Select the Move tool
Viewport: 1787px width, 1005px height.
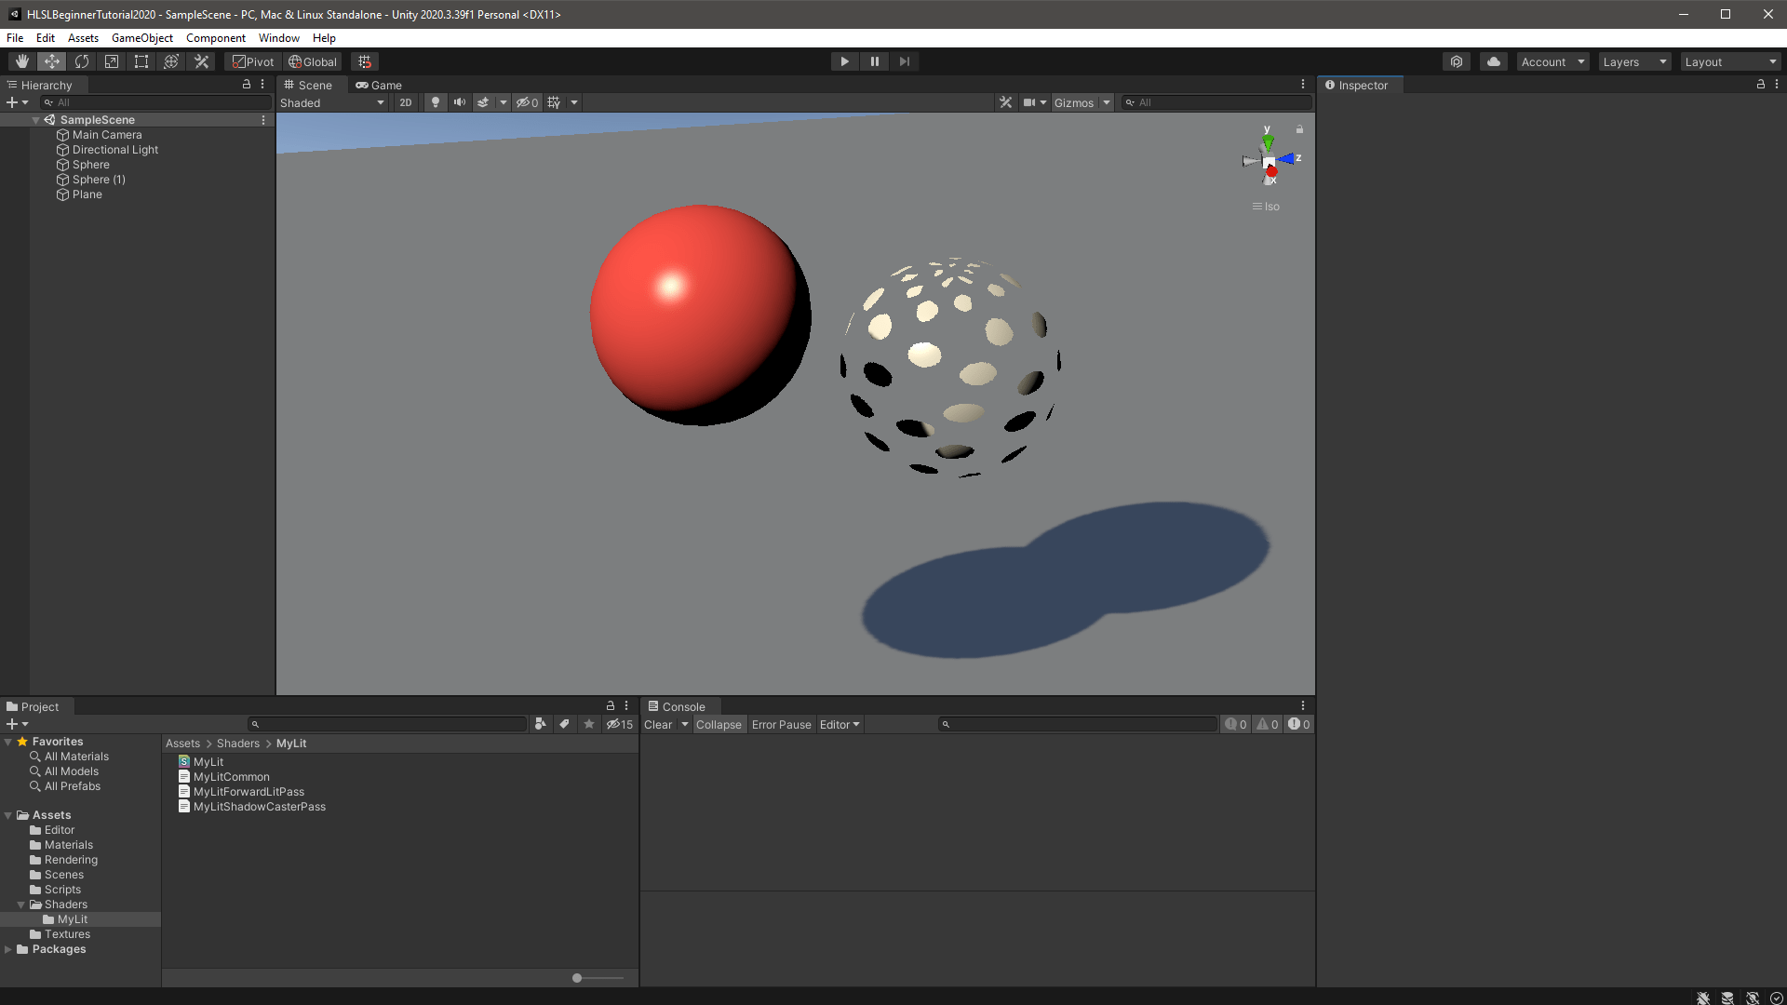(52, 61)
